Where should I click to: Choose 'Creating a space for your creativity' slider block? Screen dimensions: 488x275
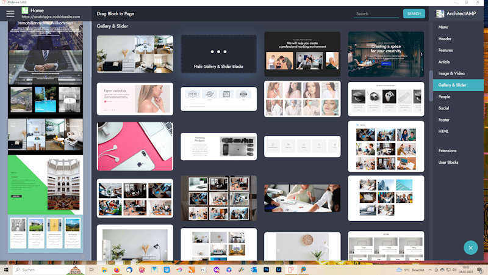[x=386, y=54]
